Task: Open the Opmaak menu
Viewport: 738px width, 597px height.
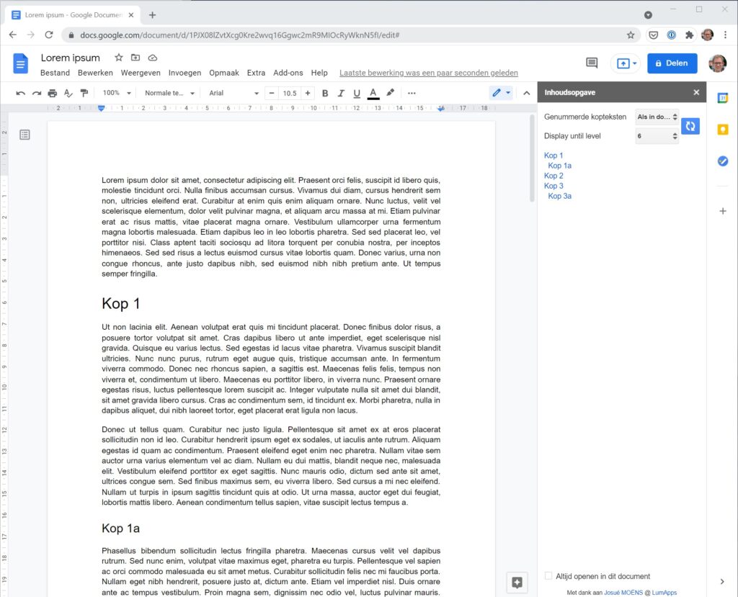Action: (224, 73)
